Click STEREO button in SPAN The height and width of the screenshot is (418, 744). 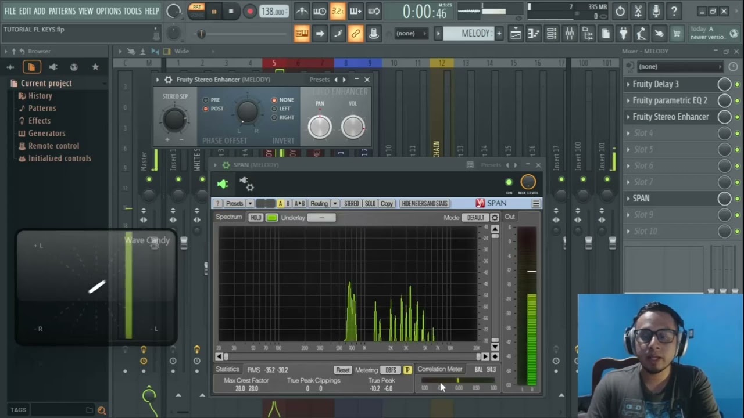coord(352,204)
